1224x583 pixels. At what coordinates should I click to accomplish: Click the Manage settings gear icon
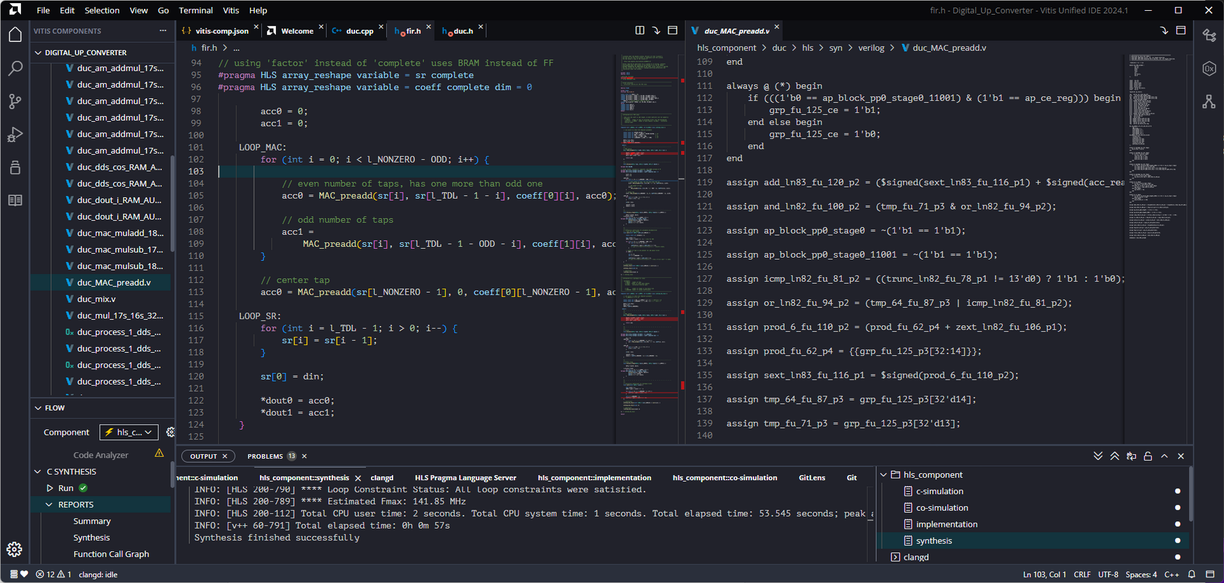click(15, 549)
